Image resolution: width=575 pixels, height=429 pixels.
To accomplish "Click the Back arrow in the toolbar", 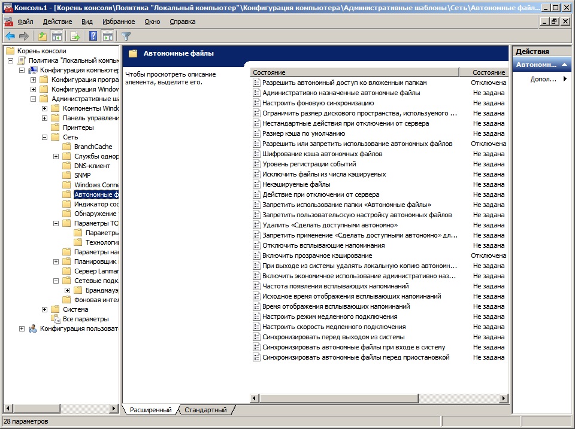I will tap(10, 36).
